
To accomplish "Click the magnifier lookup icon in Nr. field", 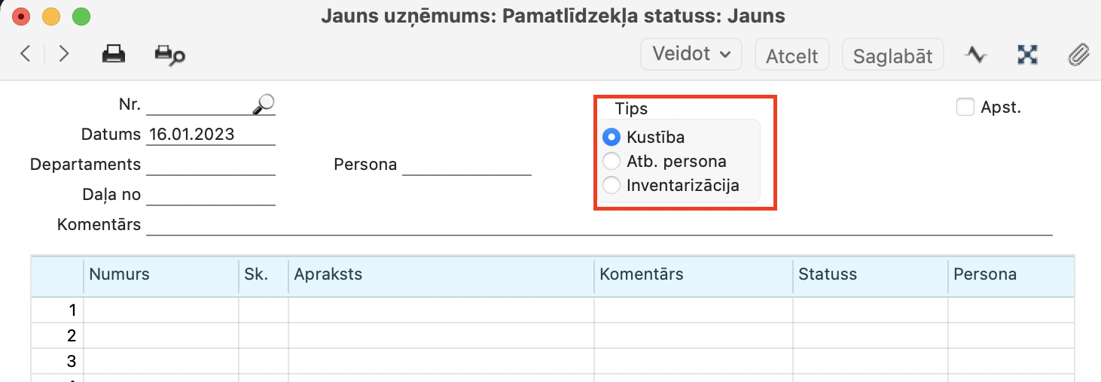I will pos(263,105).
